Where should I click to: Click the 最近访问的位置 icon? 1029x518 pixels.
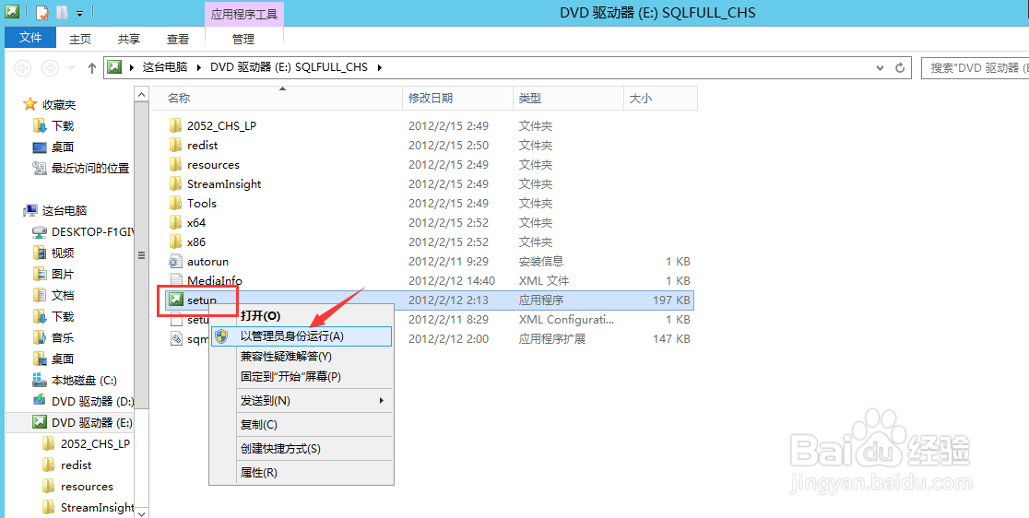pyautogui.click(x=40, y=169)
